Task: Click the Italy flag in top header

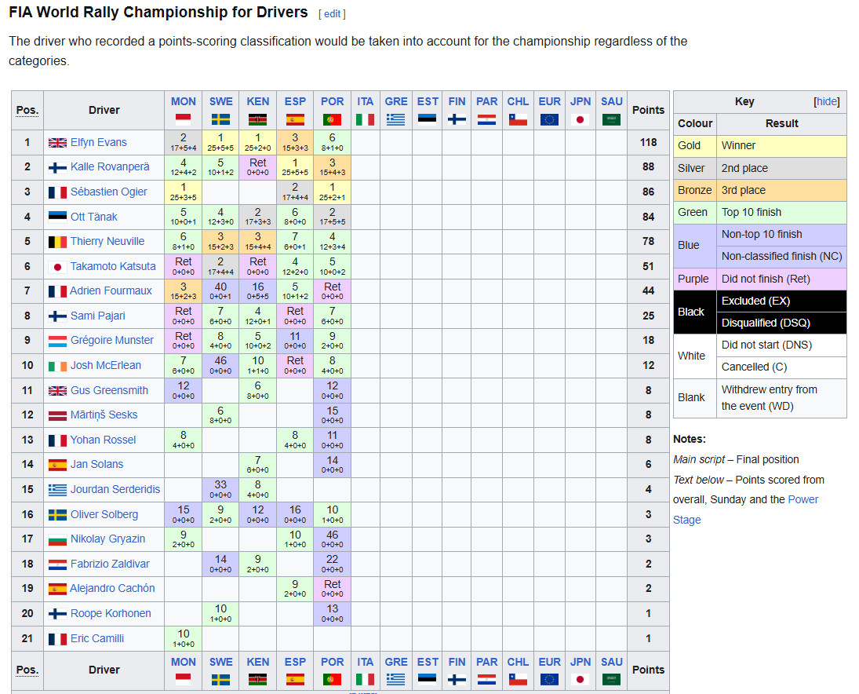Action: pyautogui.click(x=365, y=119)
